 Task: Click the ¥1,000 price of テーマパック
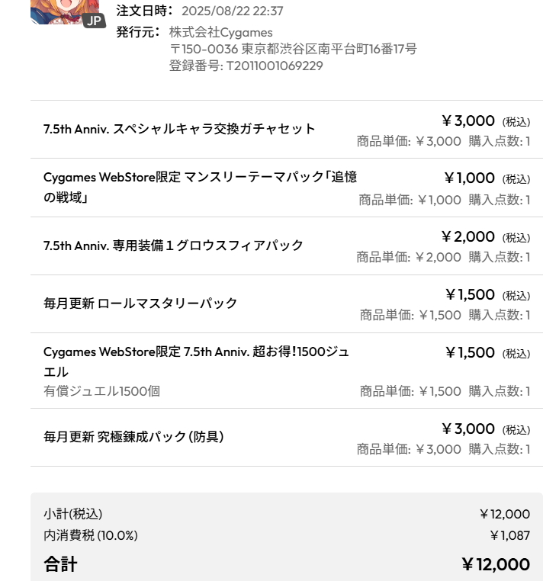pyautogui.click(x=470, y=178)
